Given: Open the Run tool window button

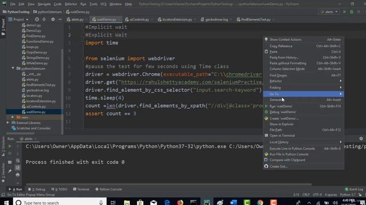Looking at the screenshot, I should click(15, 190).
